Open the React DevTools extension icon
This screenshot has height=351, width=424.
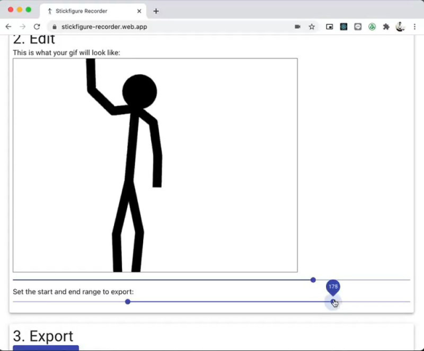[344, 26]
